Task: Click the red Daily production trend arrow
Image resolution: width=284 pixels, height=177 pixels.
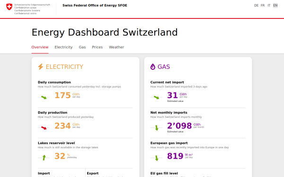Action: (x=44, y=128)
